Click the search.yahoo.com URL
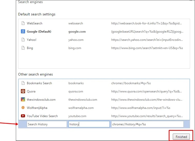This screenshot has width=195, height=141. click(x=147, y=40)
